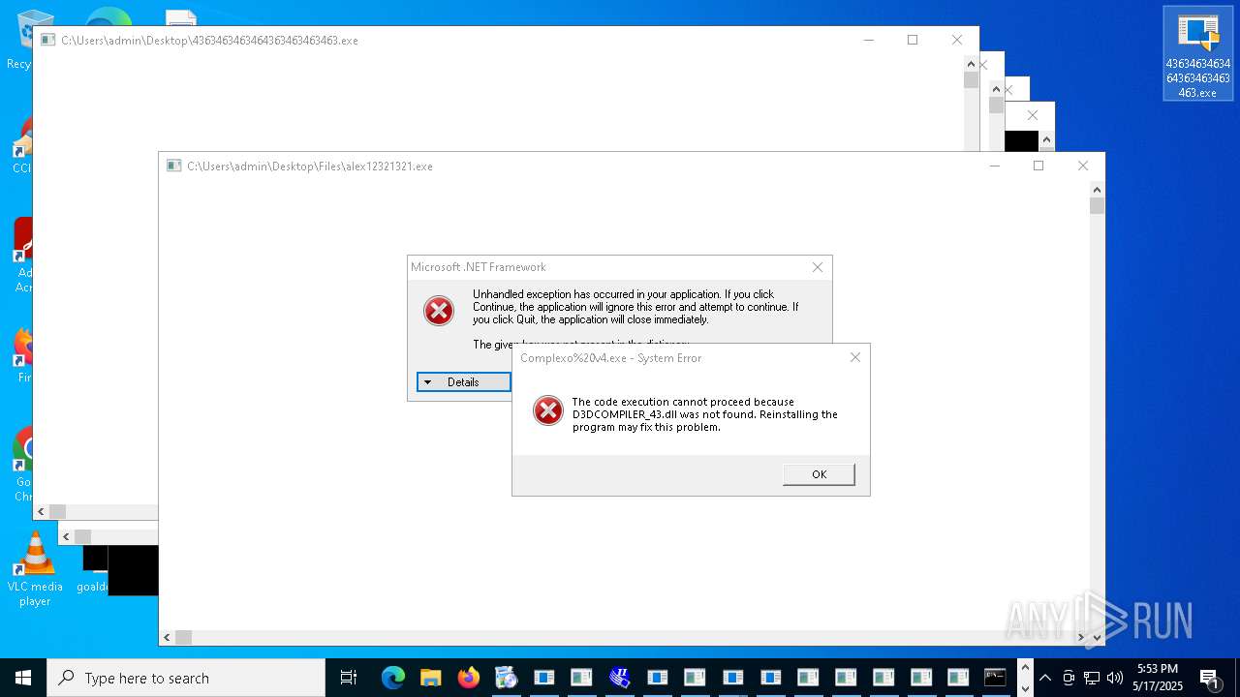Show hidden system tray icons
The width and height of the screenshot is (1240, 697).
[1044, 678]
